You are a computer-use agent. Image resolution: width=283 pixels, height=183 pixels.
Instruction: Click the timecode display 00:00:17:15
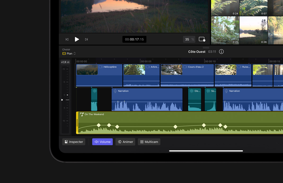134,39
